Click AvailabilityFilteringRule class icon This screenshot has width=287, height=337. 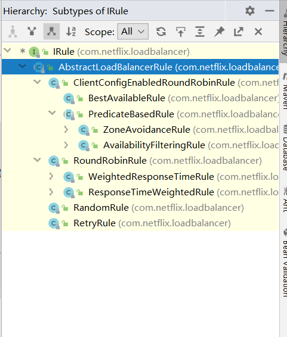tap(84, 145)
